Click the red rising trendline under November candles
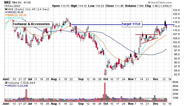 coord(150,41)
